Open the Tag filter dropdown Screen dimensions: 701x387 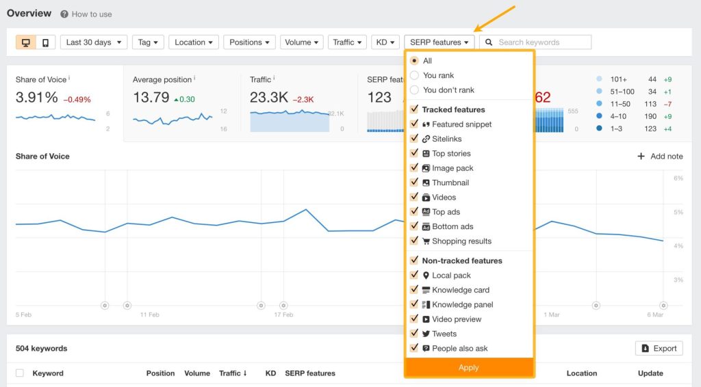point(148,42)
